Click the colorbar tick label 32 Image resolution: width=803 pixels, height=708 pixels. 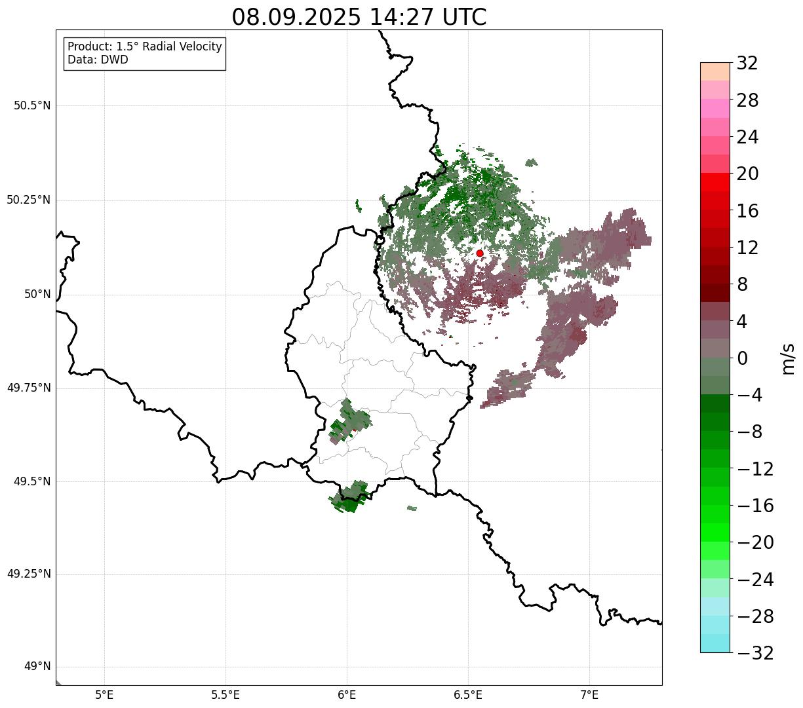(747, 64)
